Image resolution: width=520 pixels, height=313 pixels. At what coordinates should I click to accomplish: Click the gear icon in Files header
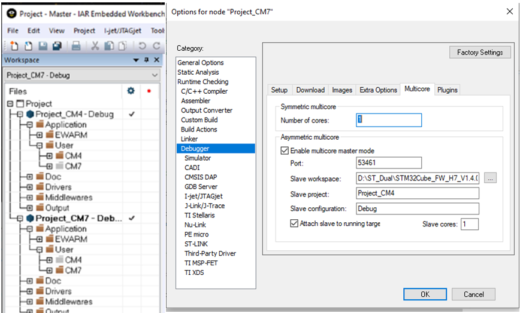(x=131, y=91)
